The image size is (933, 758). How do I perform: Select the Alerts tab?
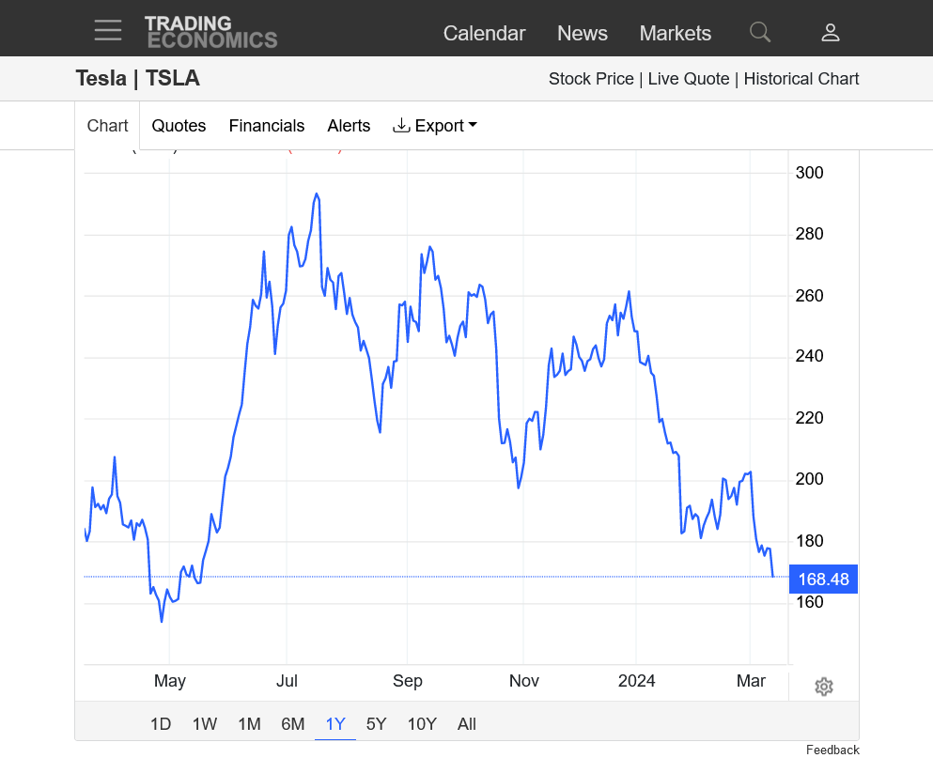click(x=349, y=126)
